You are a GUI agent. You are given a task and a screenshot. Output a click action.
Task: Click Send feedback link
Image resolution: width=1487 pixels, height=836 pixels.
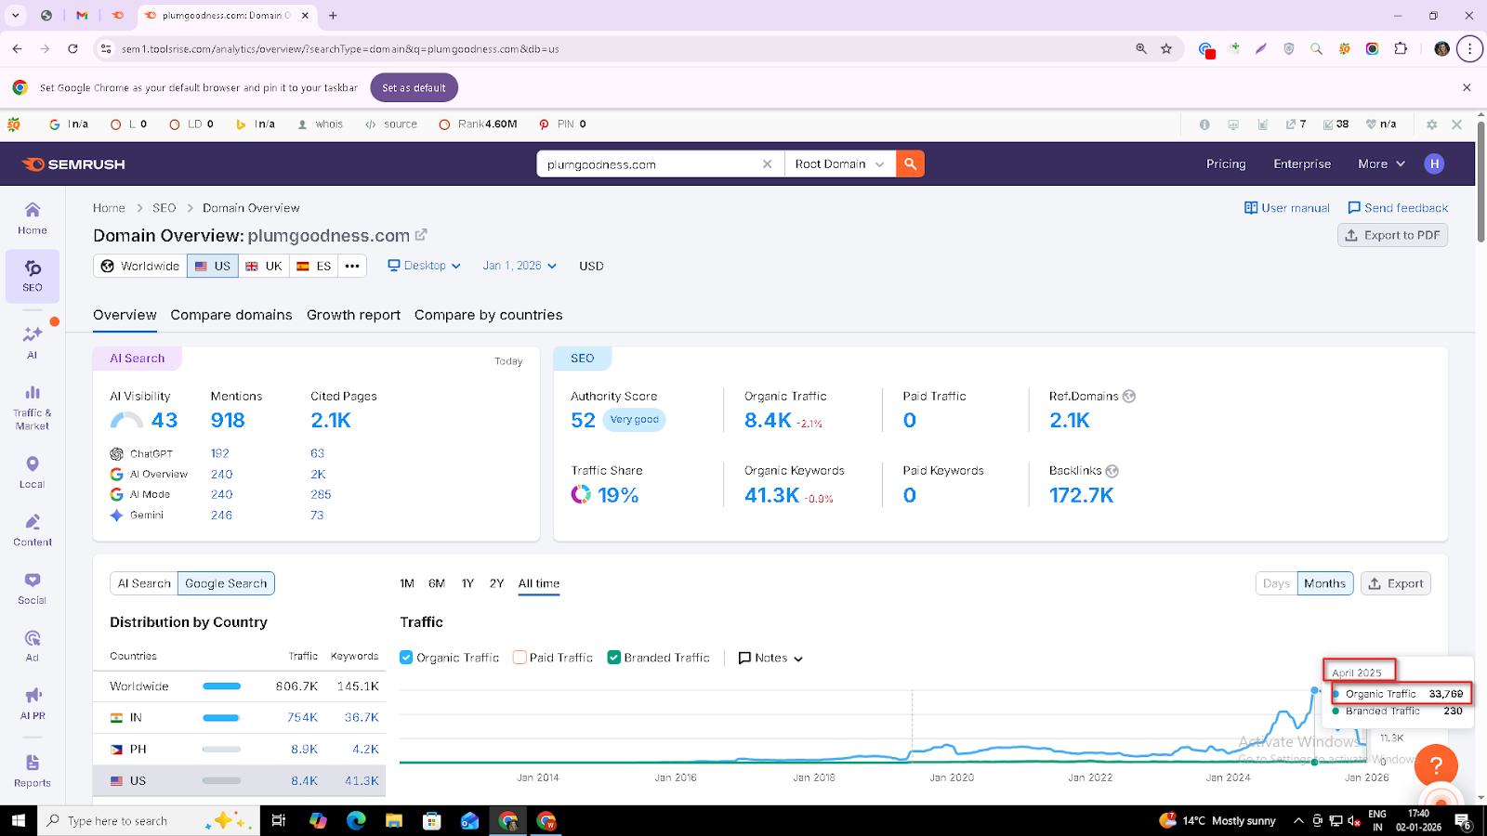[1398, 208]
